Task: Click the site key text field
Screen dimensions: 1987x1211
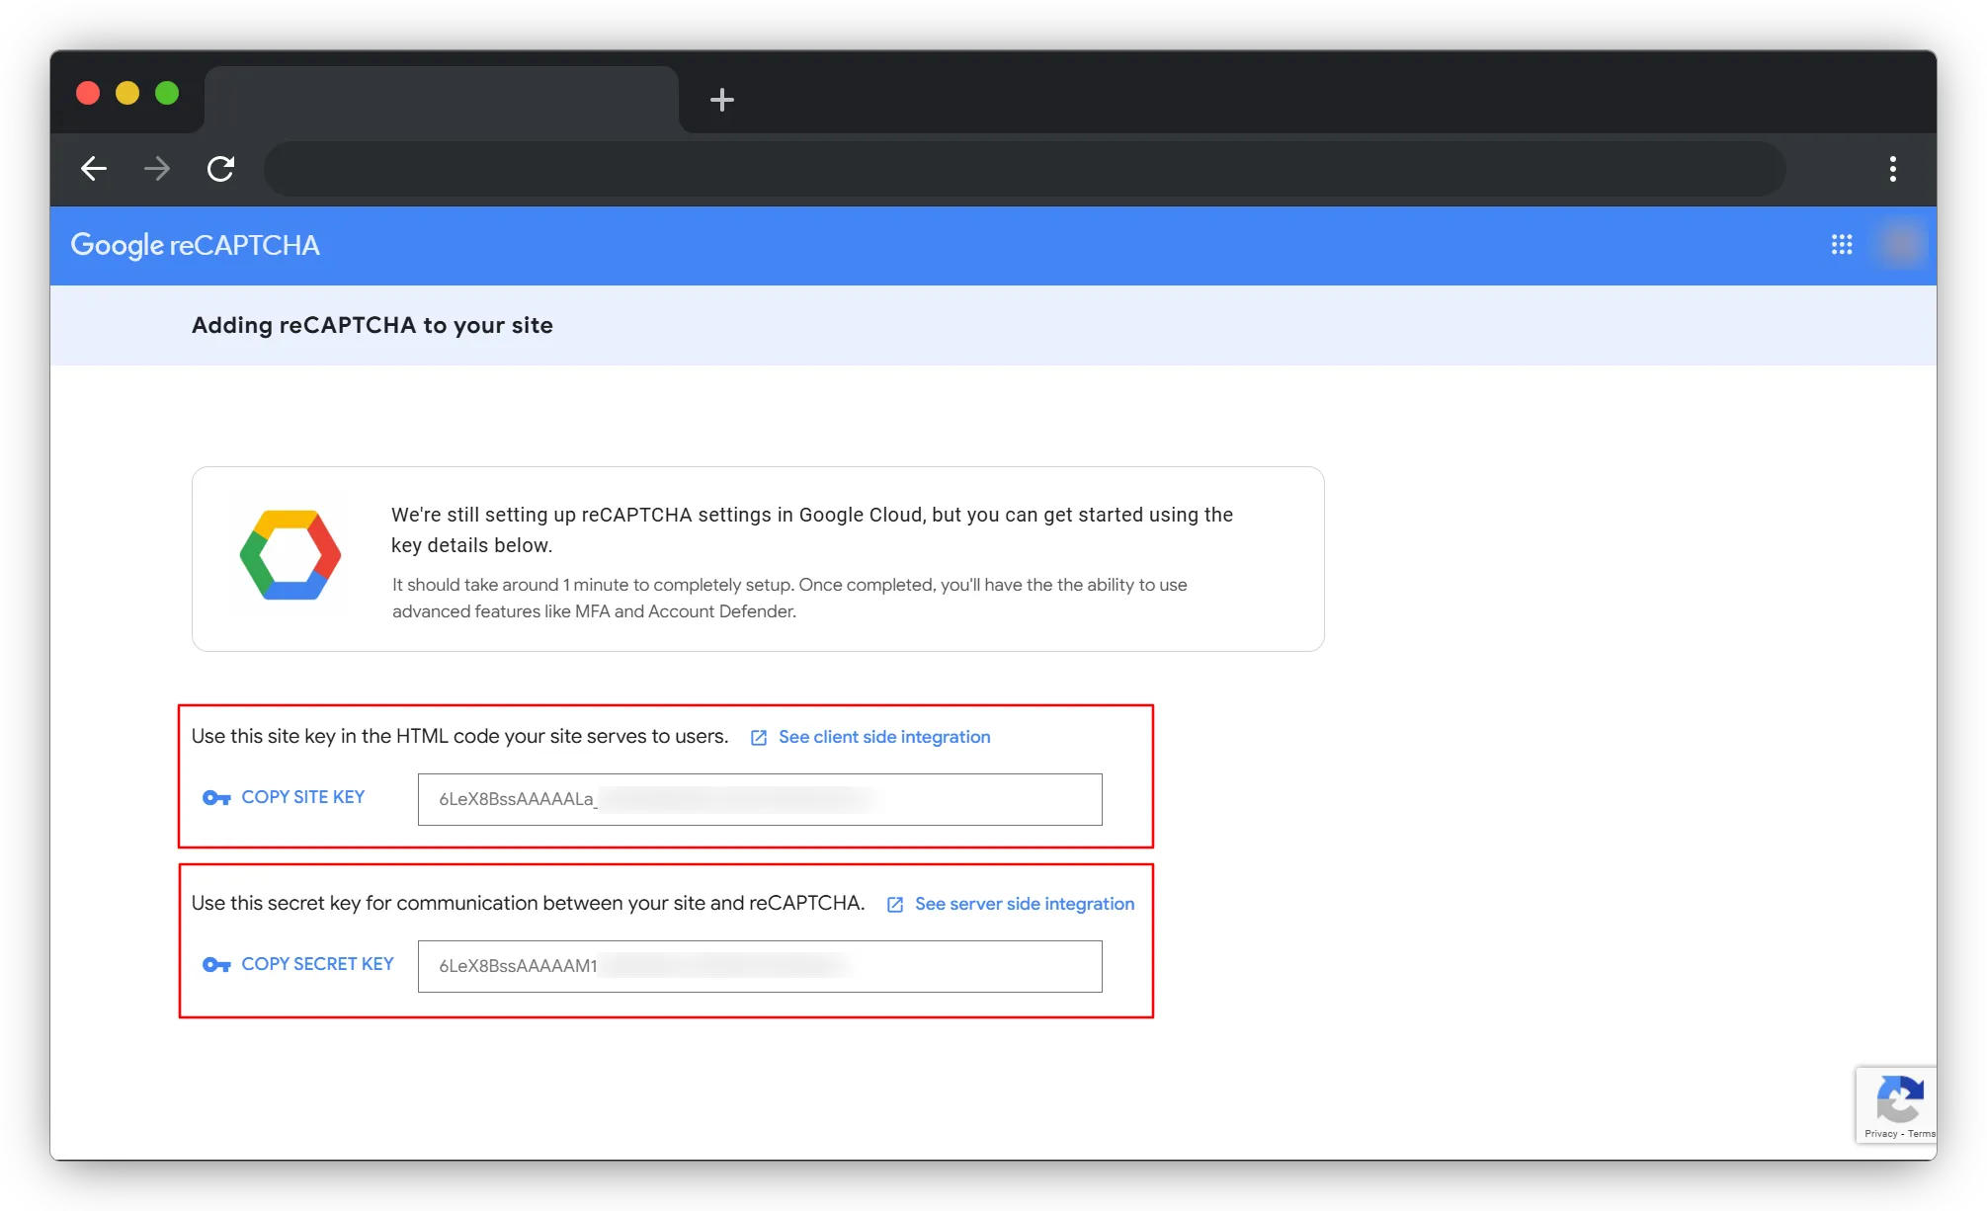Action: click(x=759, y=799)
